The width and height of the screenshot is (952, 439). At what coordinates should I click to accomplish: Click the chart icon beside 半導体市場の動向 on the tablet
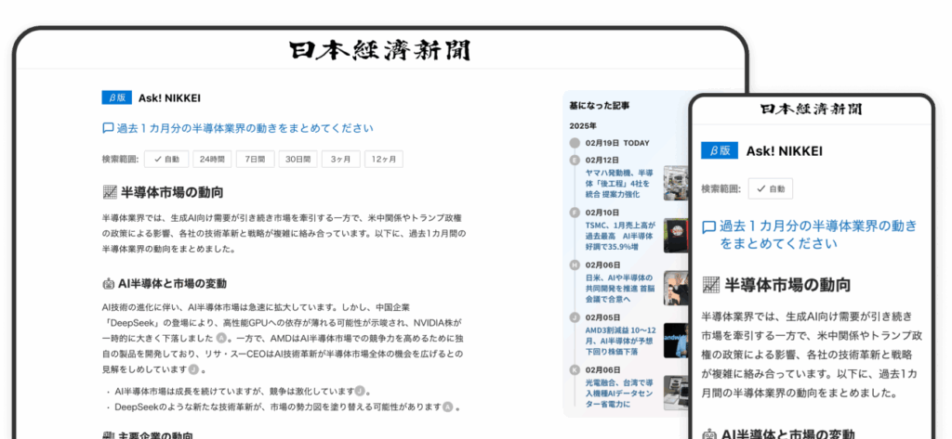point(110,193)
